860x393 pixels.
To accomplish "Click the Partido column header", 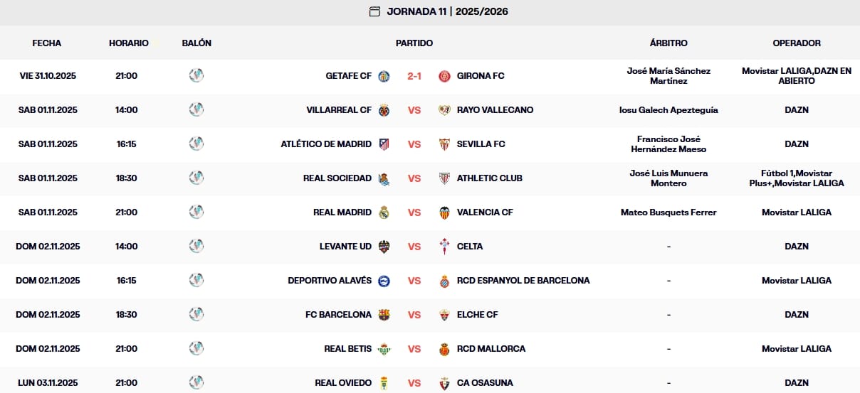I will pos(414,43).
